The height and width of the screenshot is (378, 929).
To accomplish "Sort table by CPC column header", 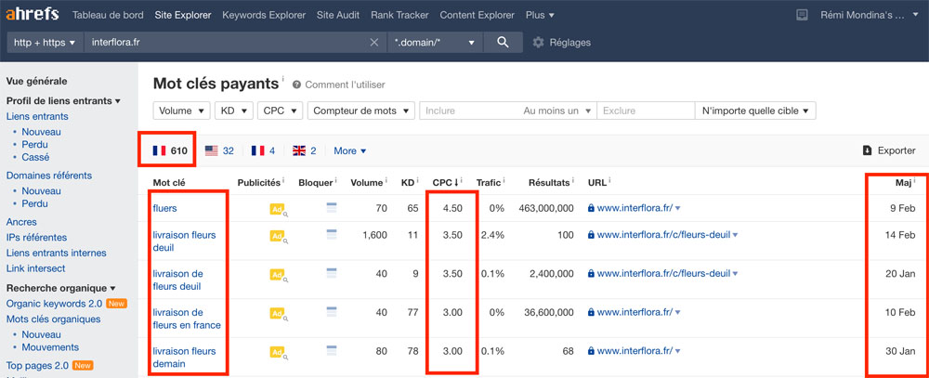I will pyautogui.click(x=445, y=182).
